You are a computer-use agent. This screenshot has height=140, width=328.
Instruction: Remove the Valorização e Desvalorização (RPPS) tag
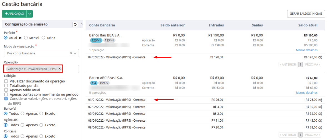click(x=59, y=69)
